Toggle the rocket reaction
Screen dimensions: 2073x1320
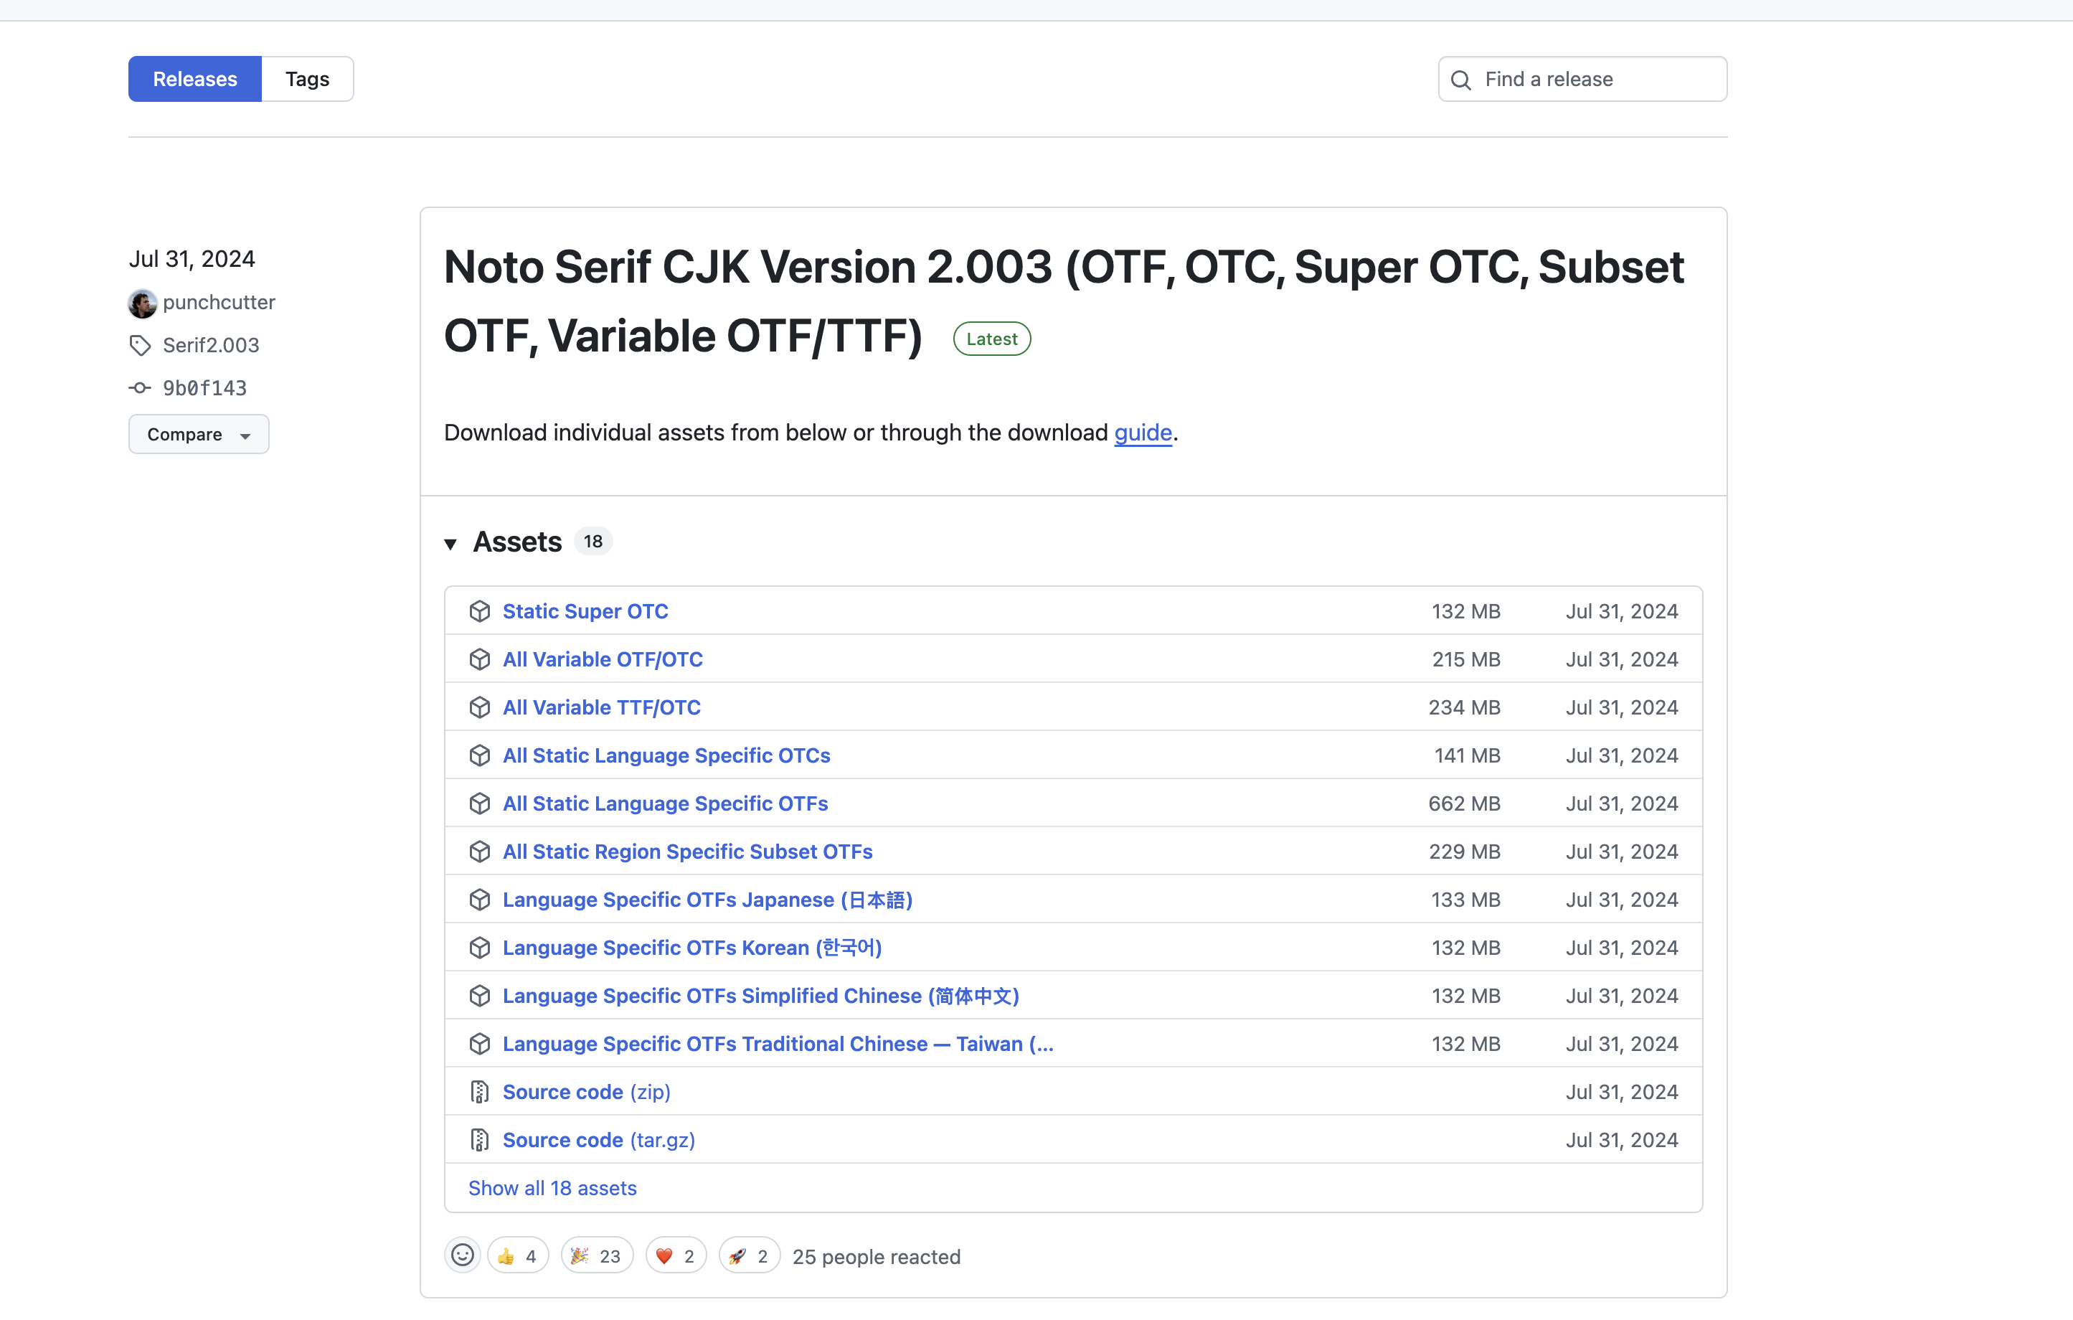point(749,1256)
